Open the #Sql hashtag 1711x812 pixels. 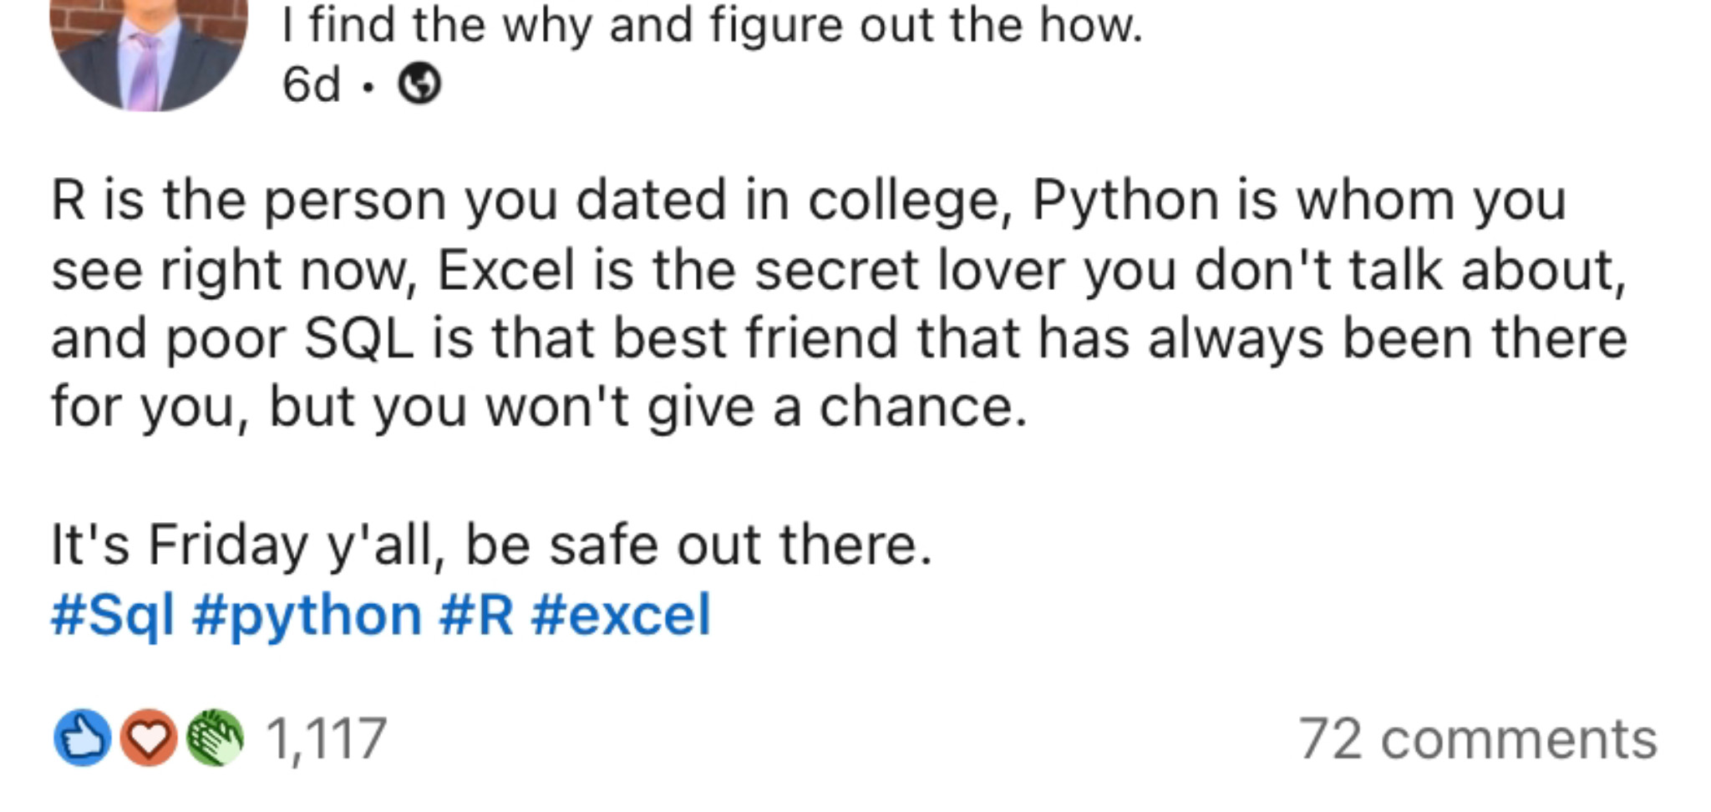113,616
